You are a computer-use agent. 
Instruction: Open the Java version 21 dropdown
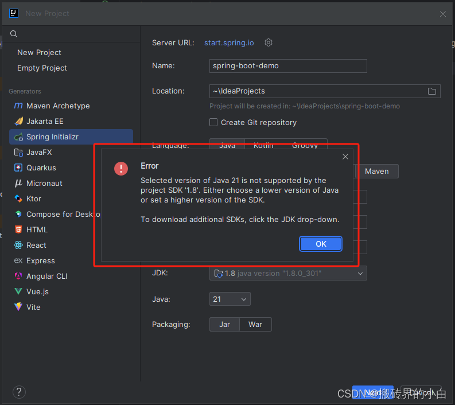230,299
